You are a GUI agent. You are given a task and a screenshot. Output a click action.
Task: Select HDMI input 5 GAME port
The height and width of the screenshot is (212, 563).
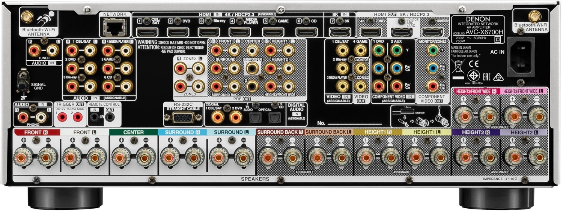[x=273, y=32]
